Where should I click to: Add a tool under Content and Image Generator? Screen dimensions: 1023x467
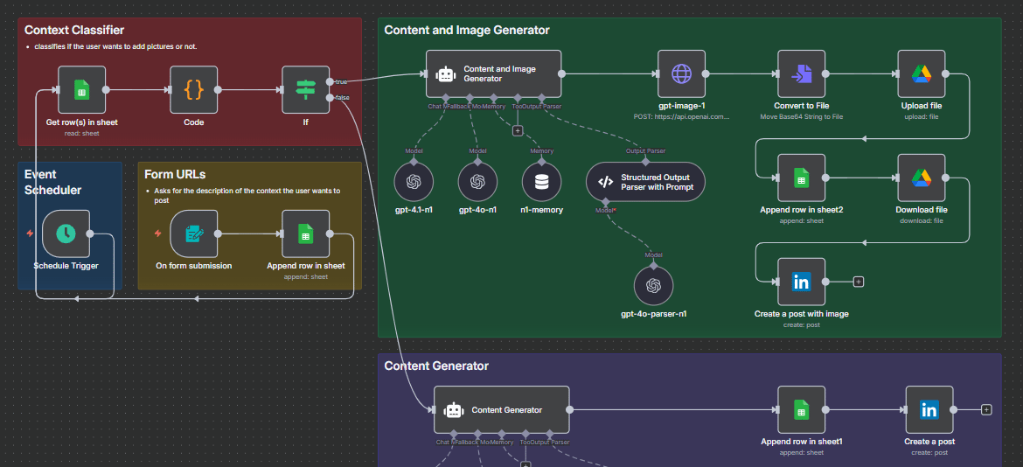point(518,130)
